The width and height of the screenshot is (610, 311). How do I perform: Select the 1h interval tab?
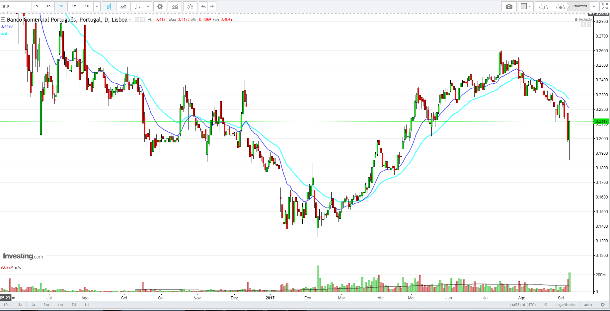48,6
